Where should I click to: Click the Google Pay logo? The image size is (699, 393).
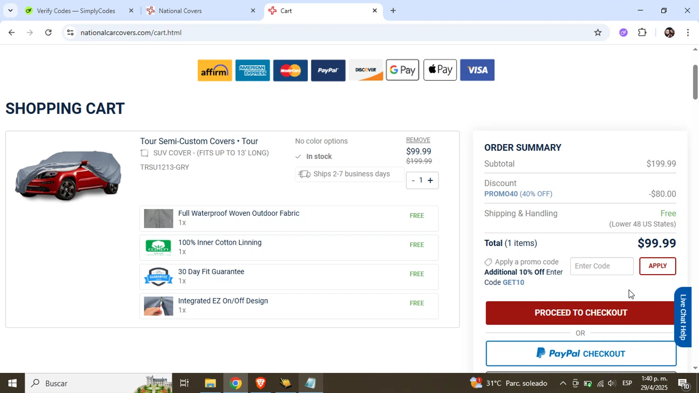(403, 70)
